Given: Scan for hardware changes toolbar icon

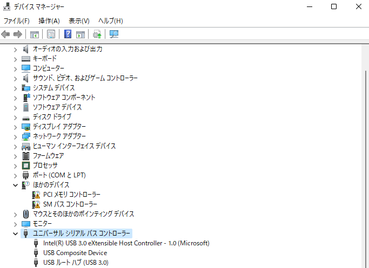Looking at the screenshot, I should tap(114, 35).
